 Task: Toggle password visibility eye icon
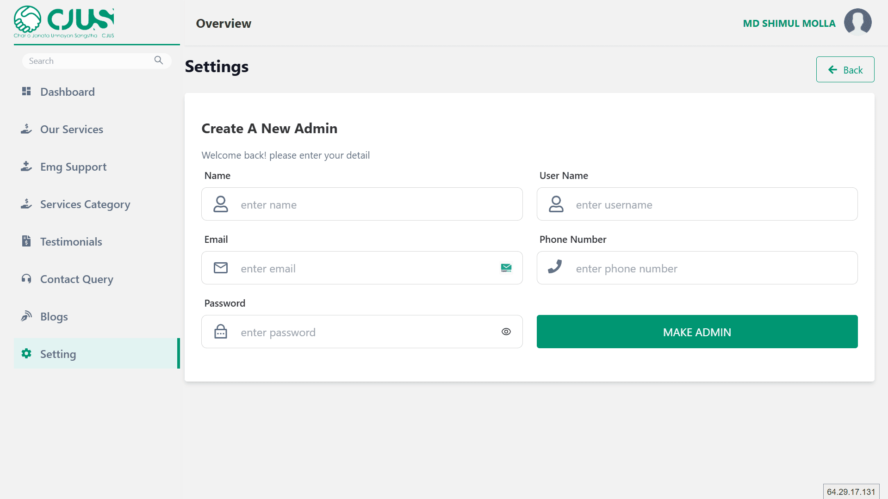tap(506, 332)
